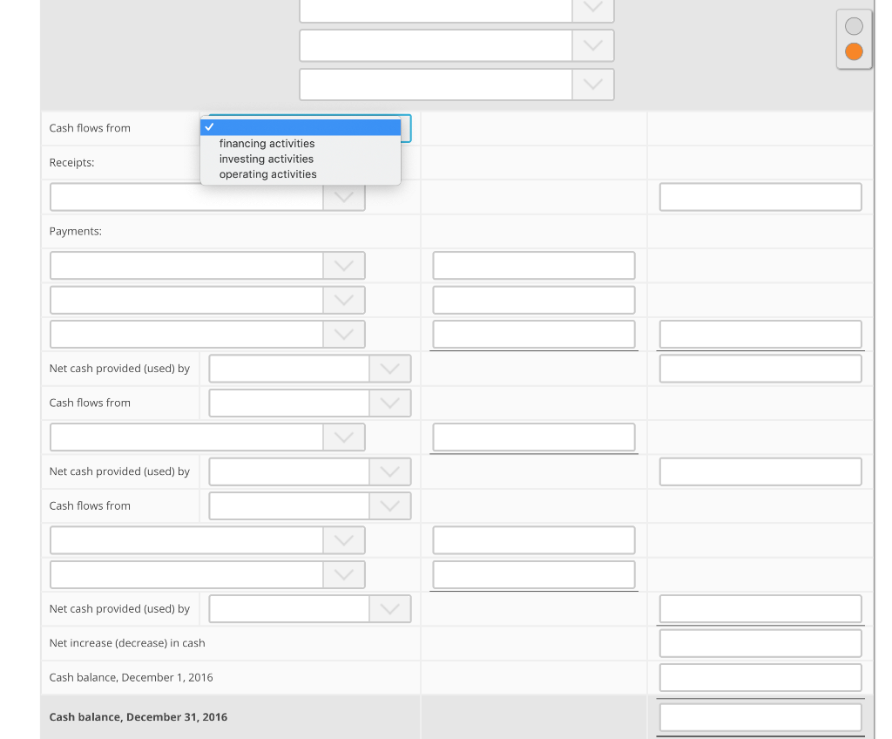892x739 pixels.
Task: Choose 'investing activities' from the open list
Action: (267, 159)
